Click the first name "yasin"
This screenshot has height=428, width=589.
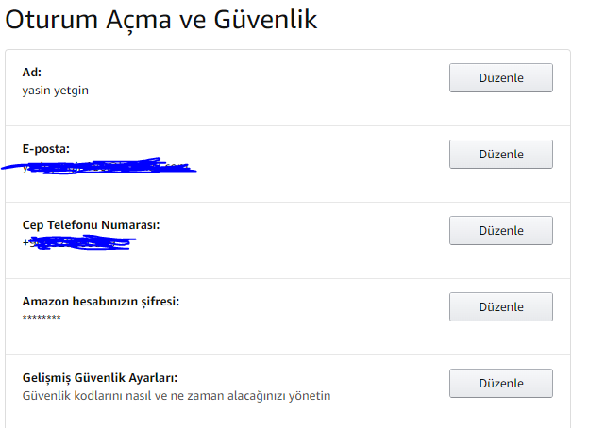pos(37,91)
